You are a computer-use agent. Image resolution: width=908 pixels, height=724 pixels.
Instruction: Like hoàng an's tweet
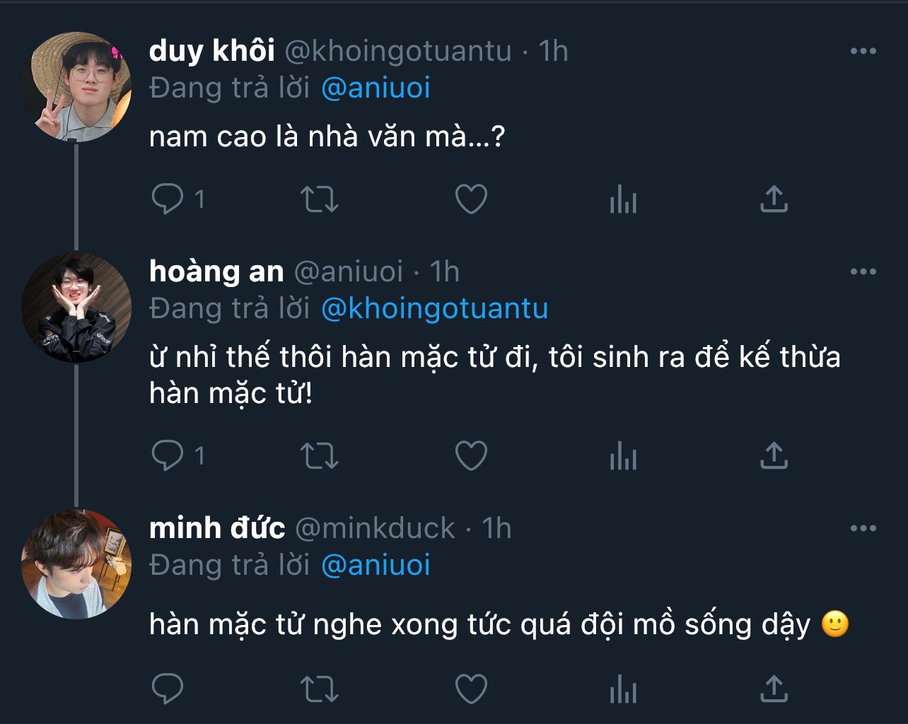click(471, 456)
